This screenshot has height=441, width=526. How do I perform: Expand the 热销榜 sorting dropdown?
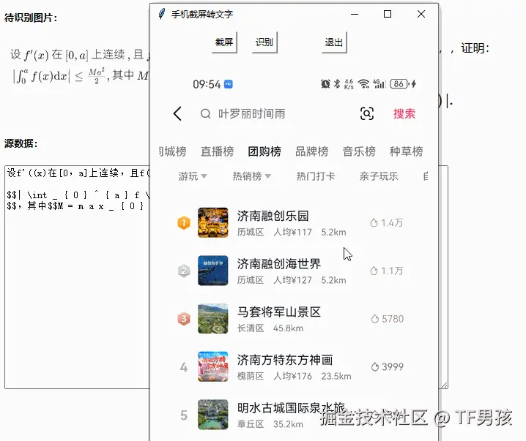[x=251, y=176]
